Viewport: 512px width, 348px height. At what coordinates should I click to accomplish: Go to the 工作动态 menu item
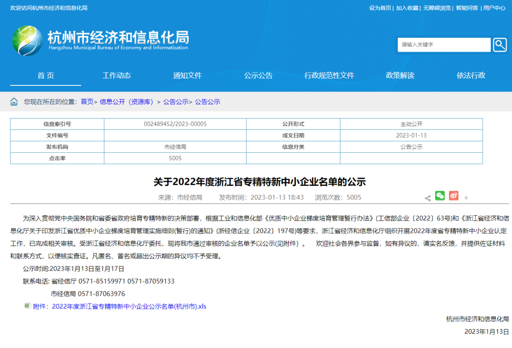click(x=117, y=75)
